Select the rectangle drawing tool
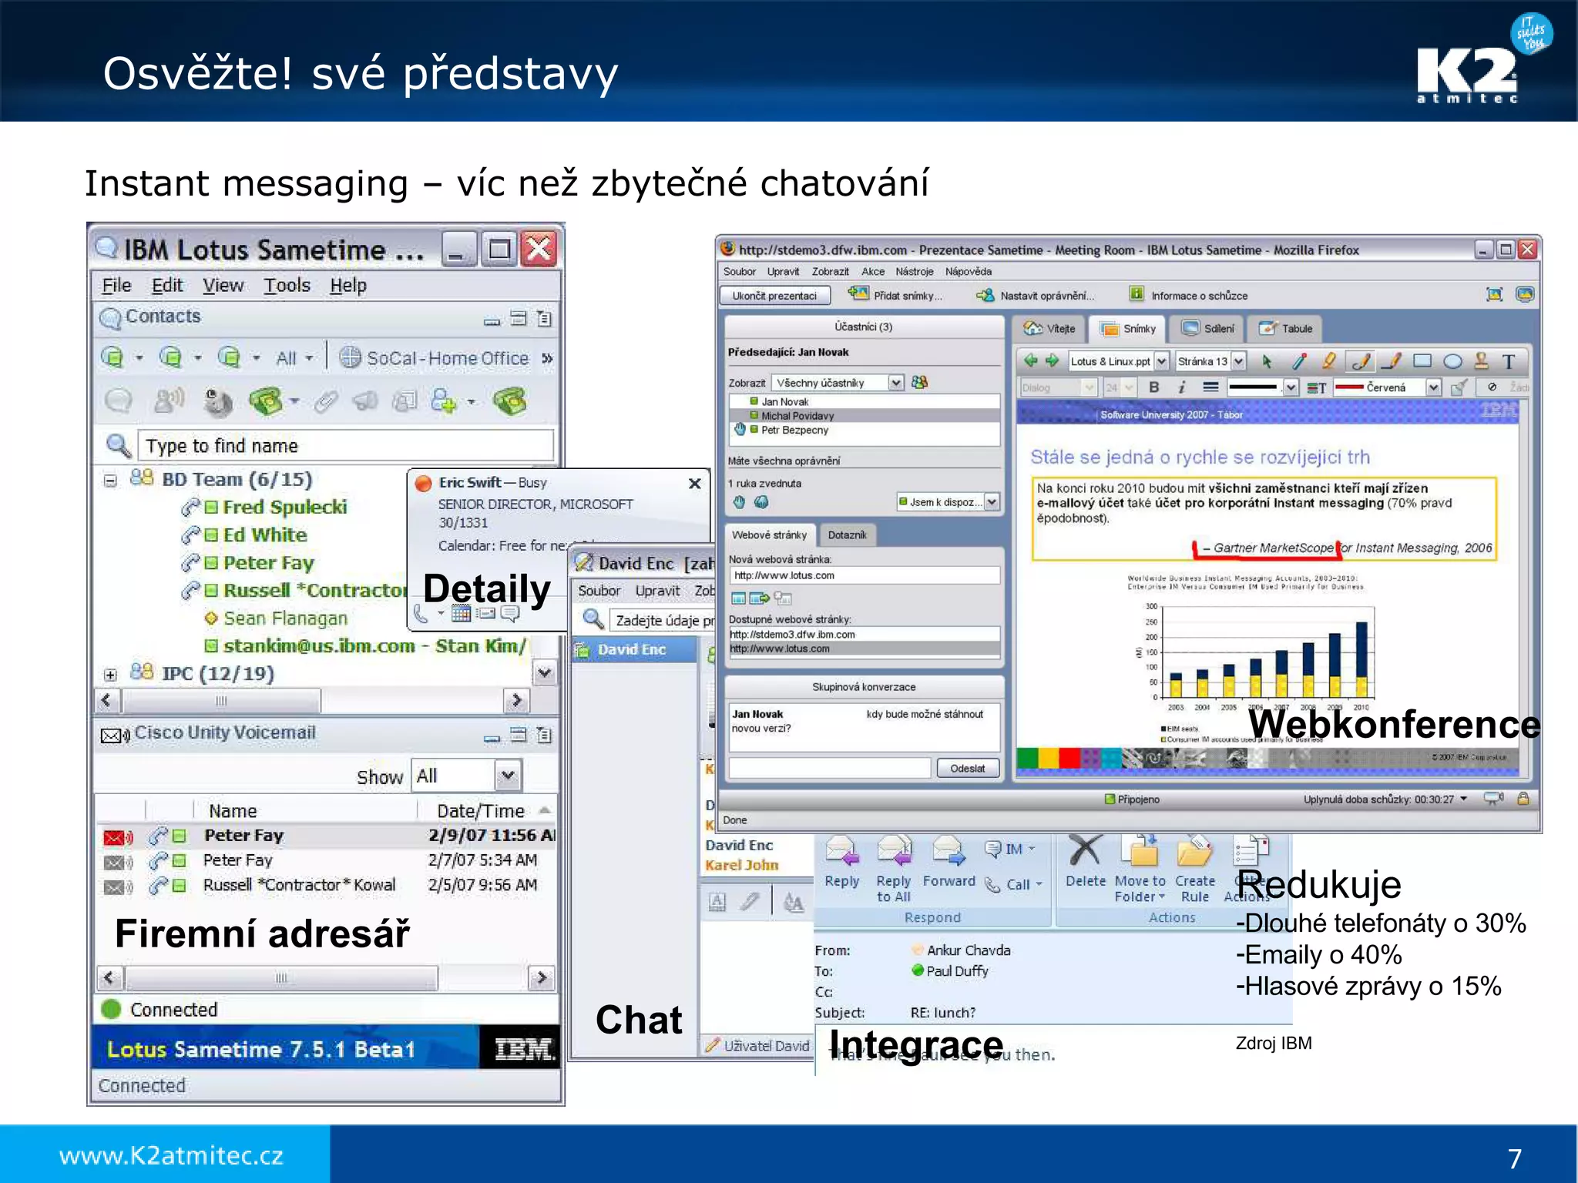This screenshot has height=1183, width=1578. pyautogui.click(x=1422, y=361)
